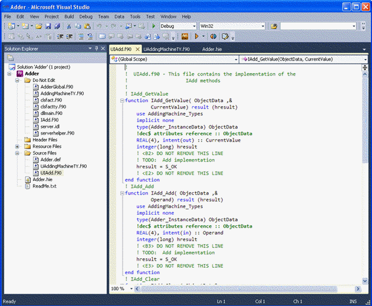The height and width of the screenshot is (306, 372).
Task: Click the Add New Item toolbar icon
Action: [25, 26]
